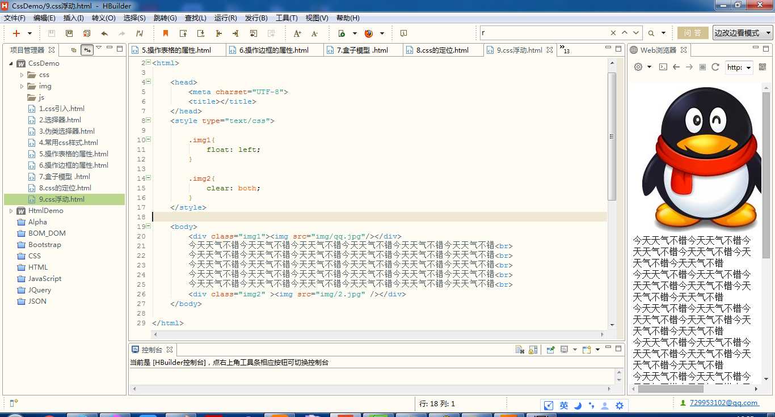The width and height of the screenshot is (775, 417).
Task: Click the find next down chevron
Action: pos(637,33)
